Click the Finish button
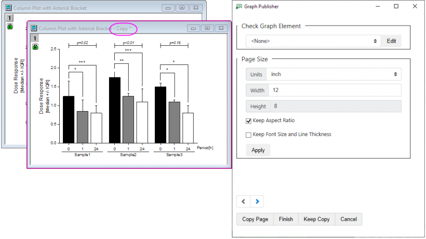 click(286, 219)
